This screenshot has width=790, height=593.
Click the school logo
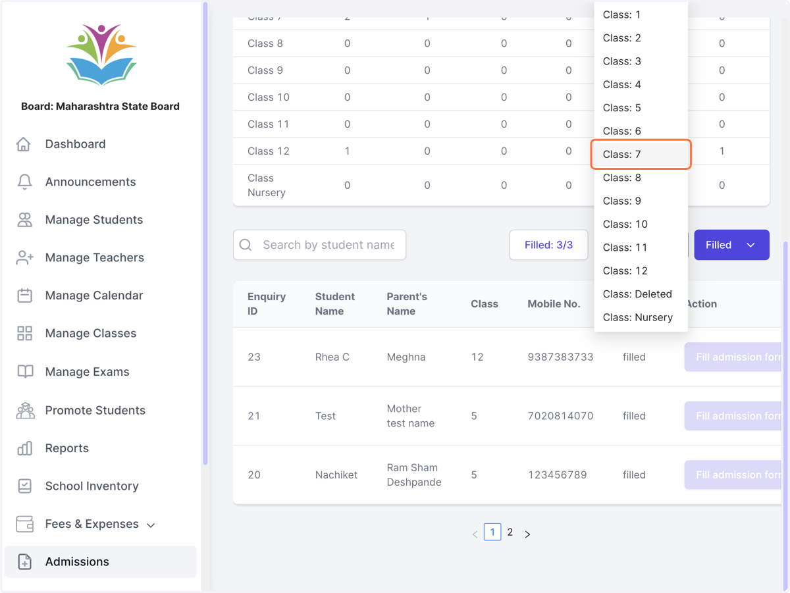click(x=101, y=54)
